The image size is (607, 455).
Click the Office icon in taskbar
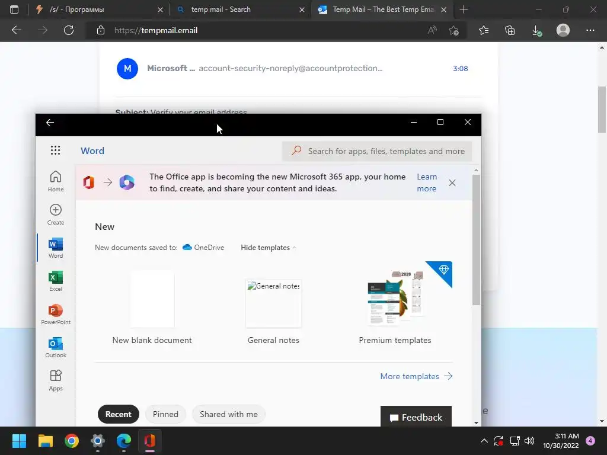(x=150, y=441)
